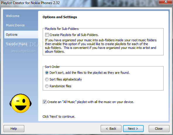The image size is (173, 135).
Task: Close the window with the title bar X
Action: point(166,2)
